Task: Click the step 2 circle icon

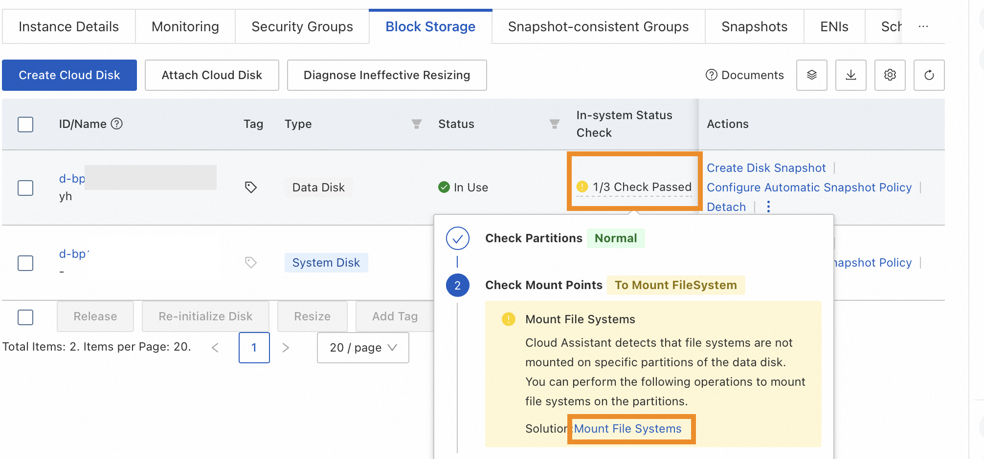Action: click(x=458, y=285)
